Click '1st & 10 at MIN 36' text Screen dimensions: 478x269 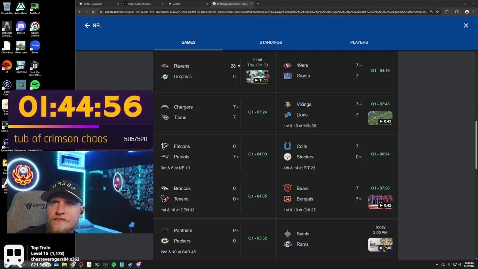299,126
